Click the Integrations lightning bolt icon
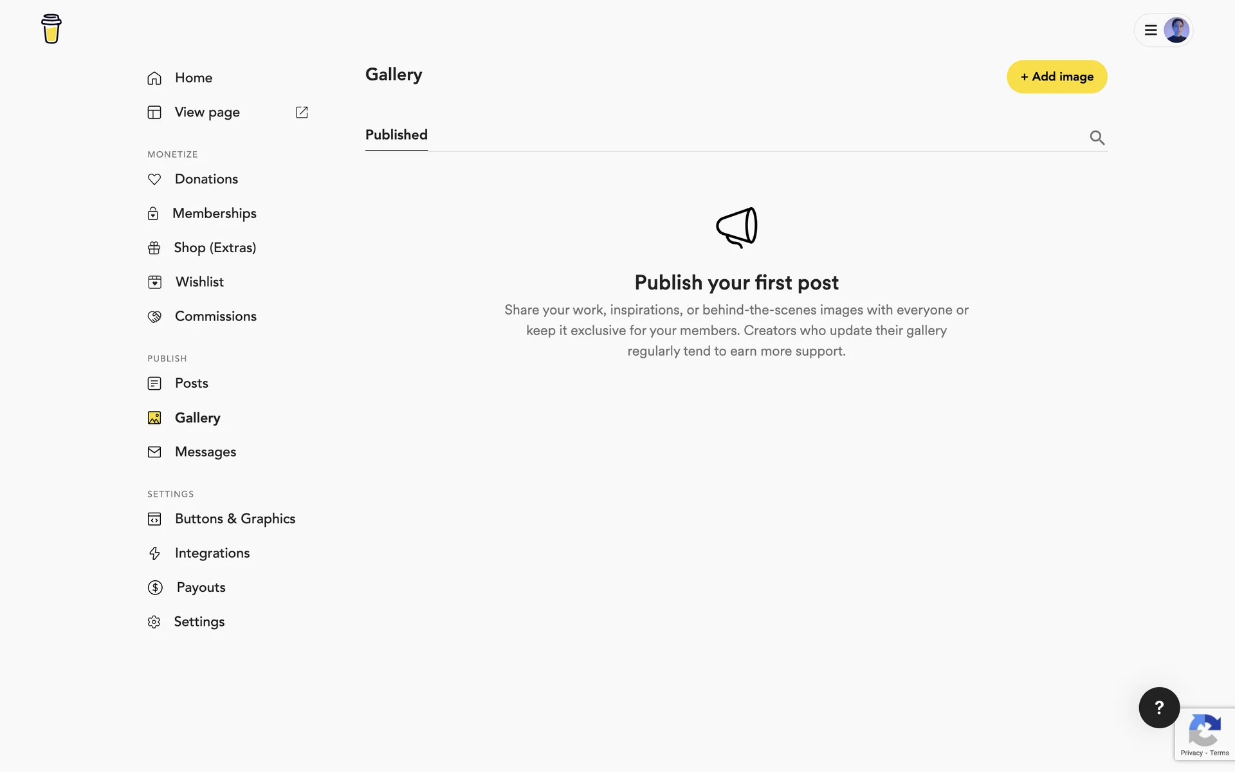Screen dimensions: 1235x772 pyautogui.click(x=154, y=553)
